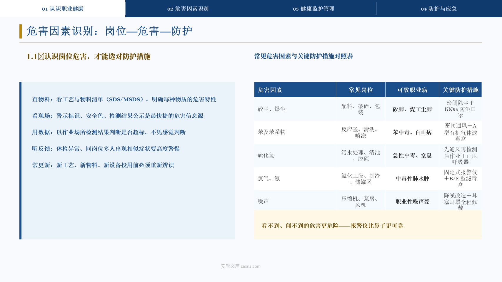This screenshot has width=502, height=282.
Task: Select the 矽尘、煤尘 table cell
Action: coord(295,109)
